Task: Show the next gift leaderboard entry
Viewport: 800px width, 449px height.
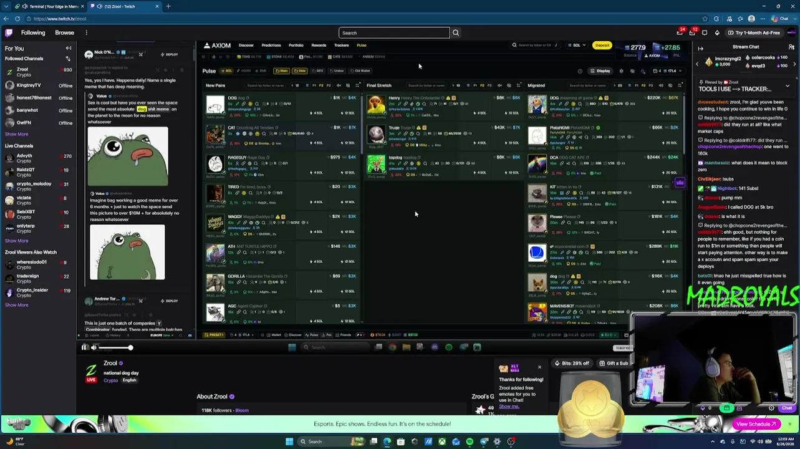Action: tap(794, 64)
